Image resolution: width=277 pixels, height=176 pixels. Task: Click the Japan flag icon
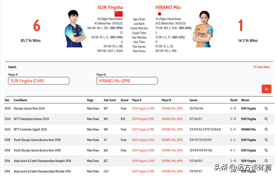[x=159, y=14]
